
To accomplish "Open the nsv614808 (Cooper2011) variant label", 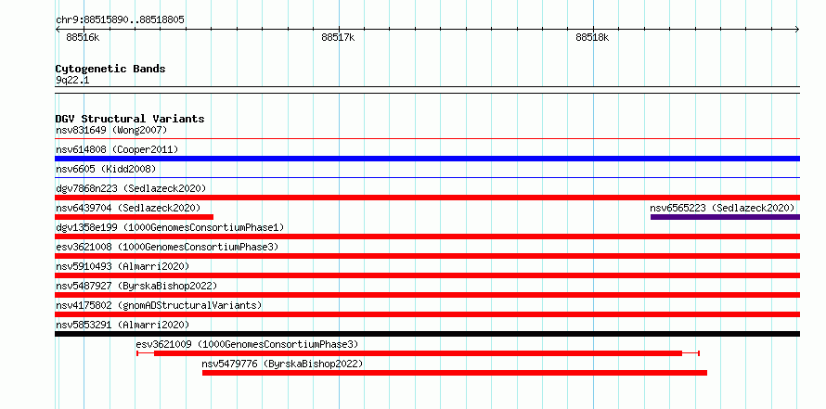I will 117,149.
